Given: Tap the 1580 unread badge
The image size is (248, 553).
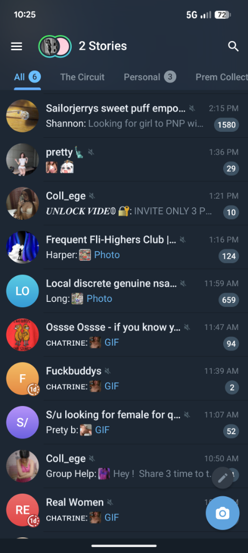Looking at the screenshot, I should (x=226, y=125).
